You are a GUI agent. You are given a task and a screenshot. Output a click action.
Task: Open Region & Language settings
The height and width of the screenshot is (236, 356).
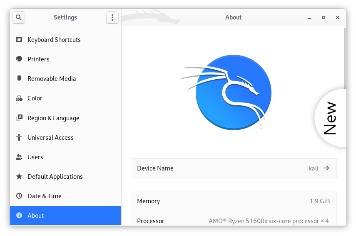click(x=65, y=118)
